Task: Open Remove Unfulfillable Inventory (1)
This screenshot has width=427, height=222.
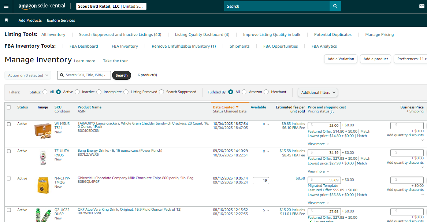Action: coord(184,46)
